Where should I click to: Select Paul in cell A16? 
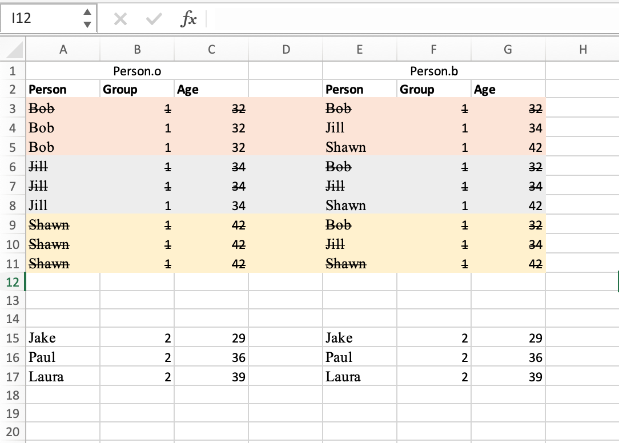(x=63, y=357)
